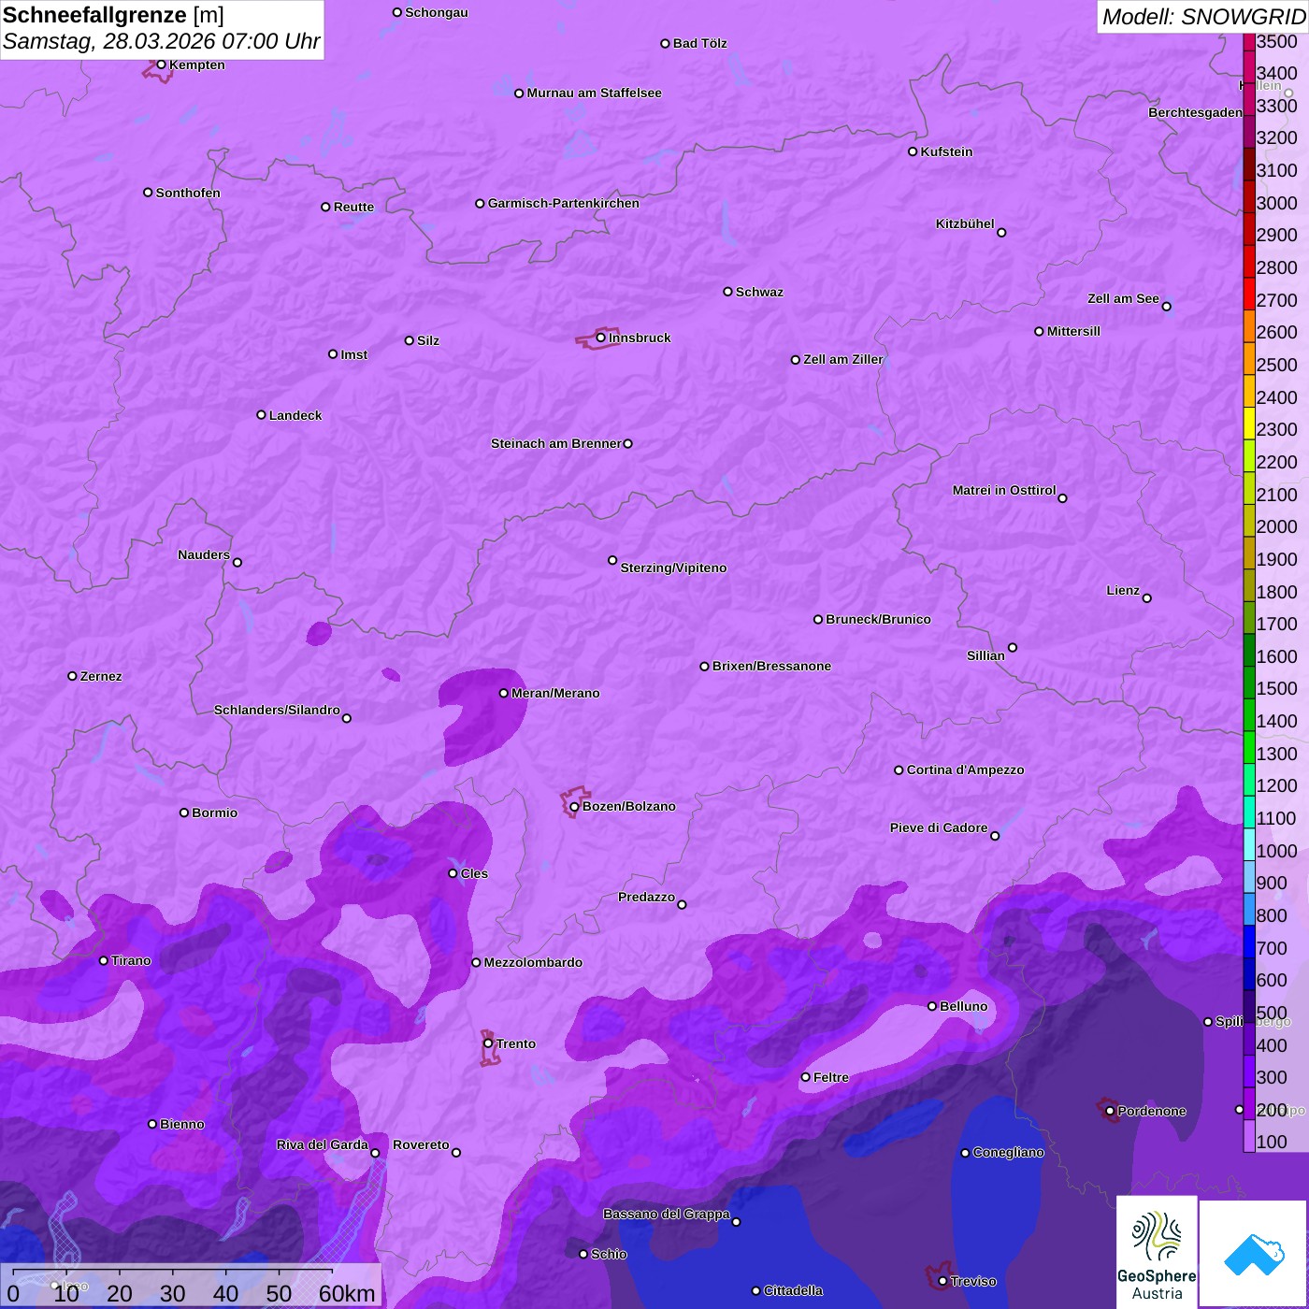1309x1309 pixels.
Task: Click the Cittadella label
Action: [x=793, y=1290]
